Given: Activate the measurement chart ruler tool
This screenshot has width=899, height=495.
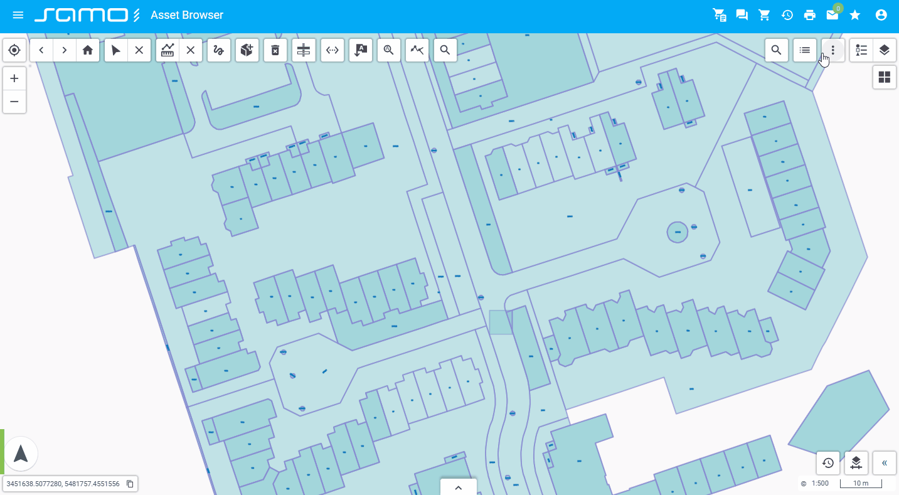Looking at the screenshot, I should tap(168, 50).
